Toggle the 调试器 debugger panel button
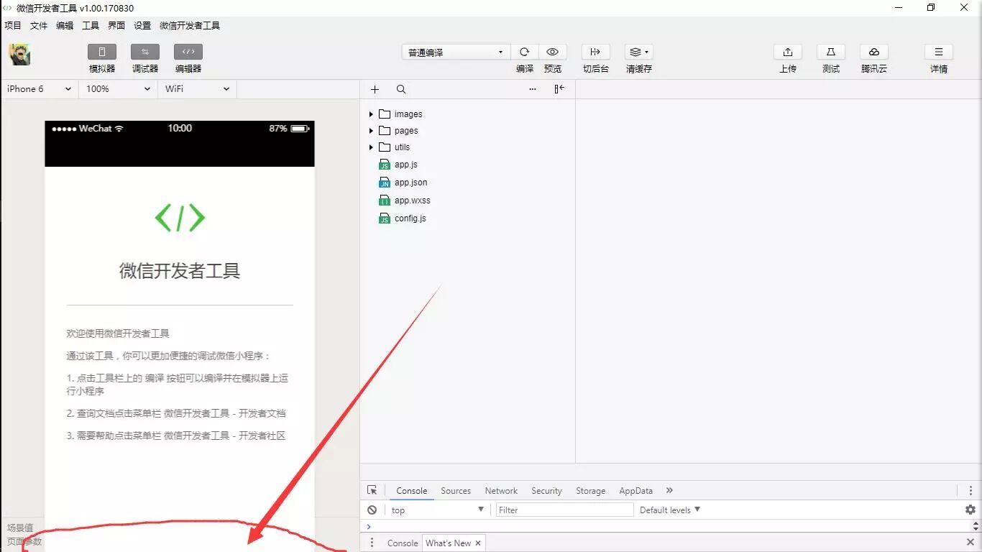 145,52
